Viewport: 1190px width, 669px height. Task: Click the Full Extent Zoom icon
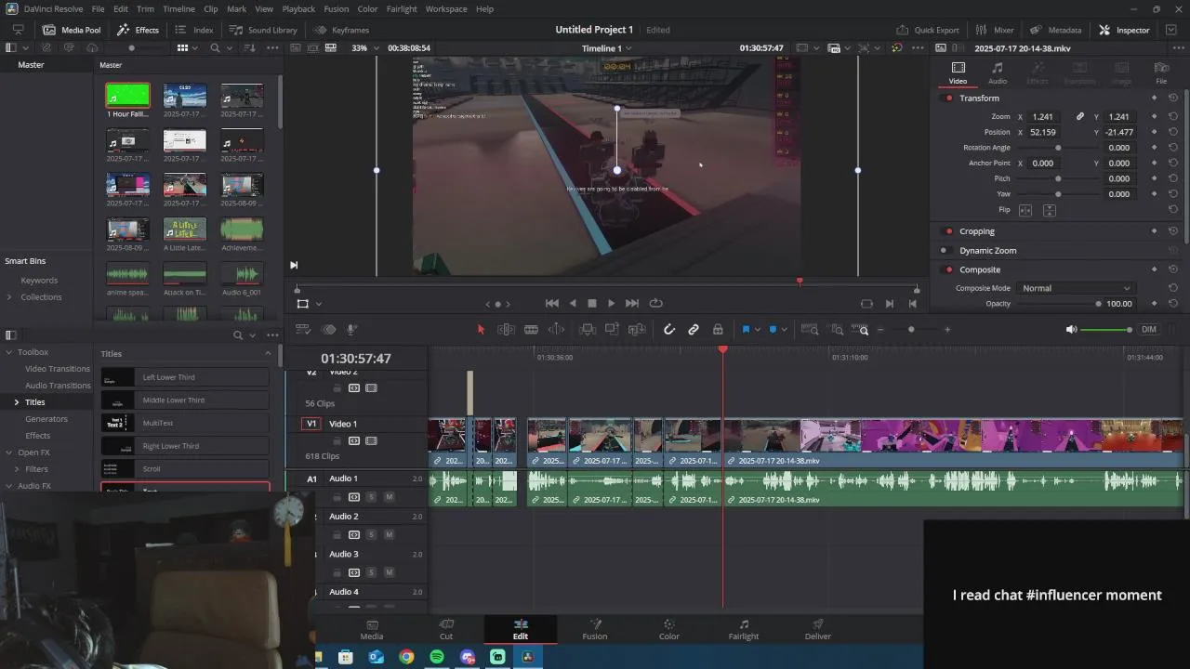pyautogui.click(x=810, y=330)
